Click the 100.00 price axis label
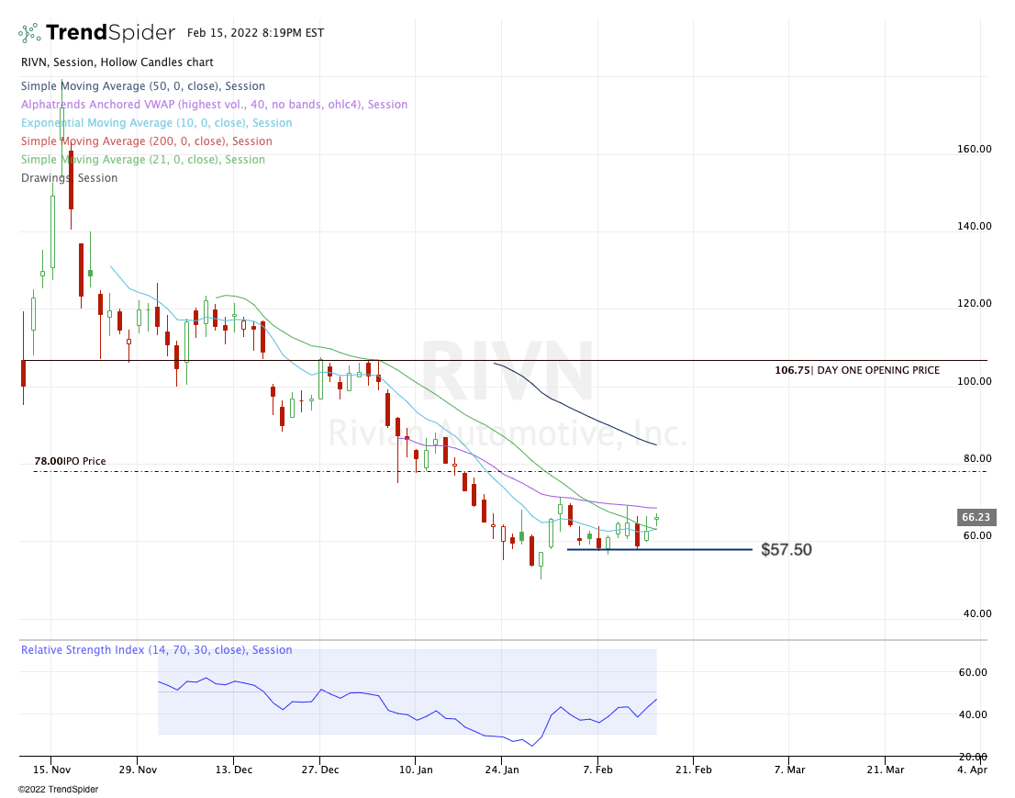 coord(975,381)
